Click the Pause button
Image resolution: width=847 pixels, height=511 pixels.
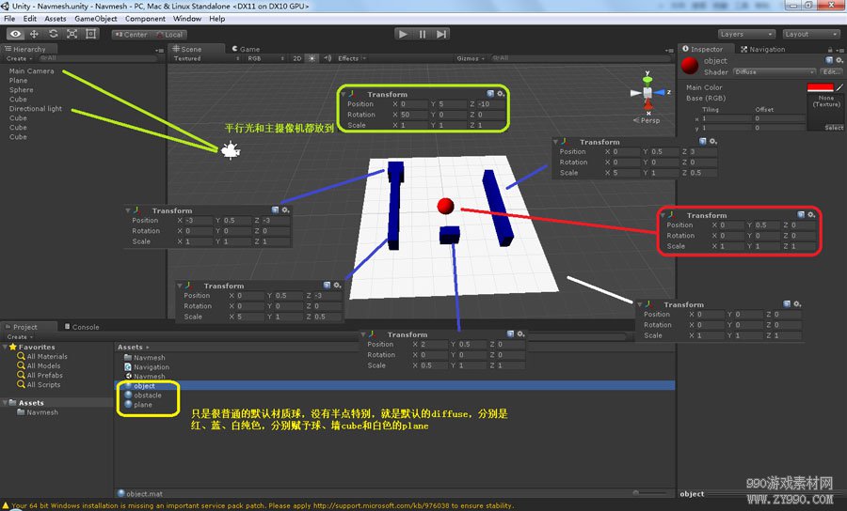(x=422, y=34)
